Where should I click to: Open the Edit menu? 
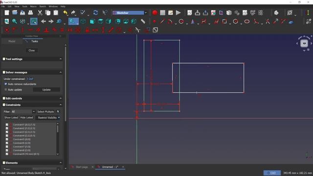click(x=9, y=6)
